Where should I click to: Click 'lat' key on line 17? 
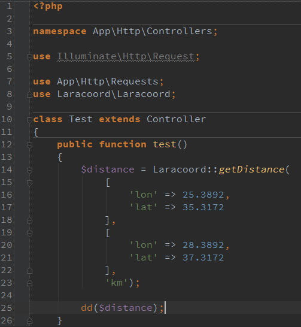tap(144, 207)
